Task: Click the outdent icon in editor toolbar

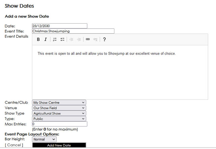Action: pyautogui.click(x=71, y=39)
